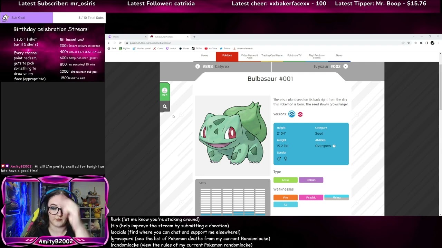Select the red Pokéball version
The width and height of the screenshot is (442, 248).
300,114
